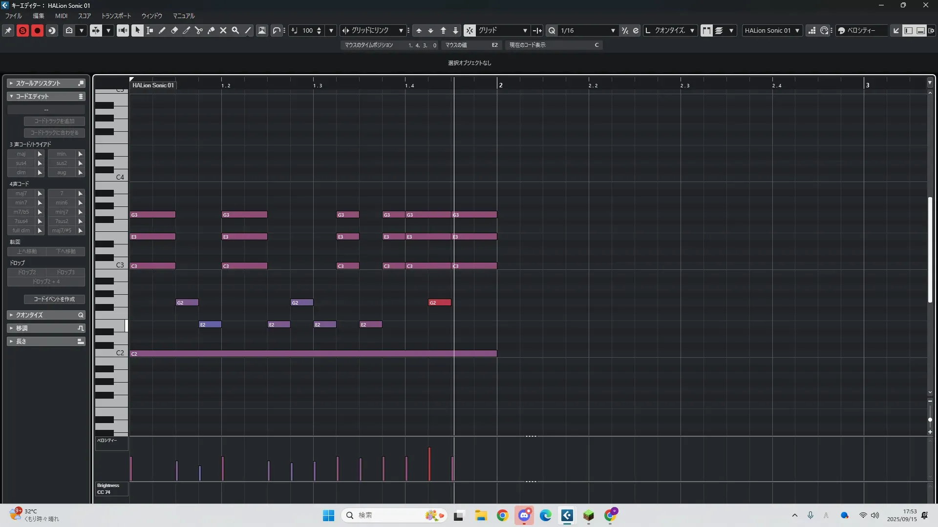Screen dimensions: 938x527
Task: Select the Mute tool (X)
Action: tap(223, 30)
